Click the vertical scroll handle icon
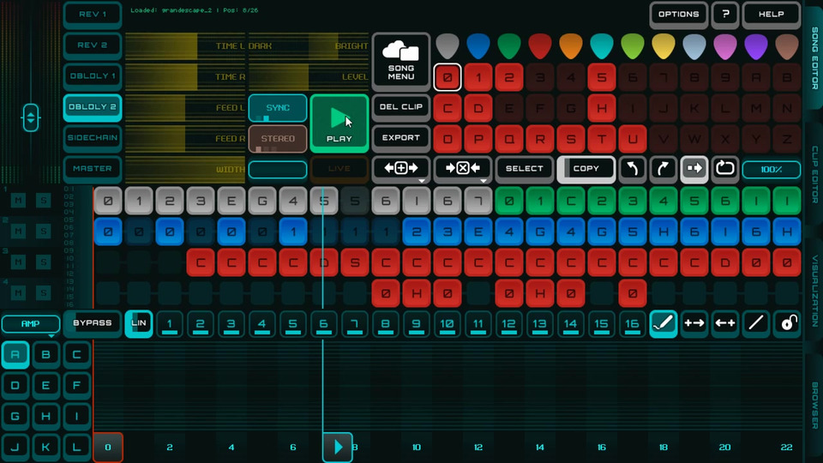The height and width of the screenshot is (463, 823). point(31,117)
